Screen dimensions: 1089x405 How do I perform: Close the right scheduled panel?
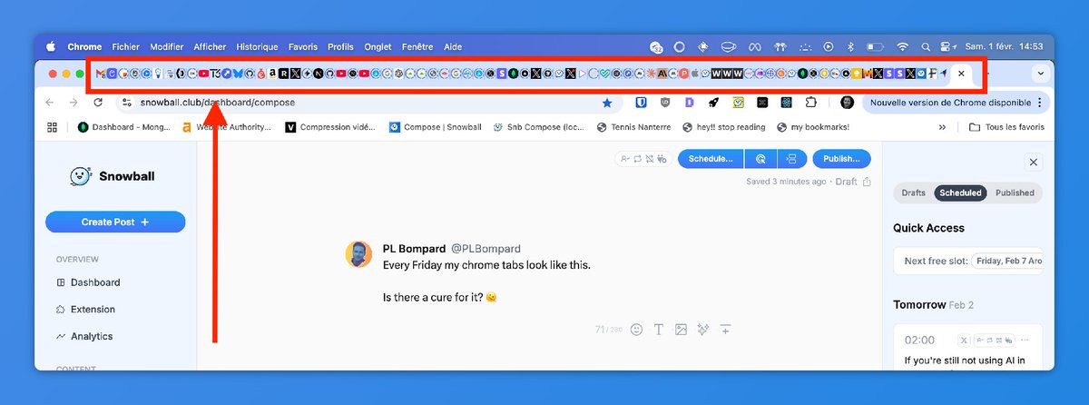click(x=1033, y=162)
